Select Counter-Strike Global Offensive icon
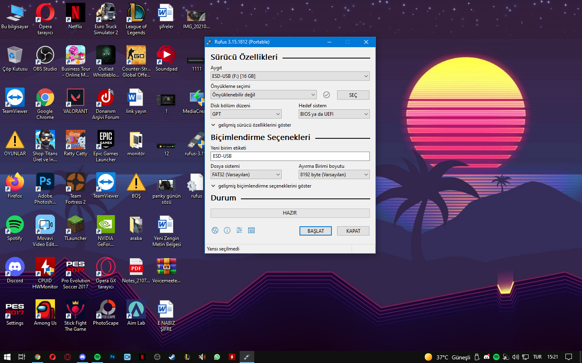 [x=136, y=62]
